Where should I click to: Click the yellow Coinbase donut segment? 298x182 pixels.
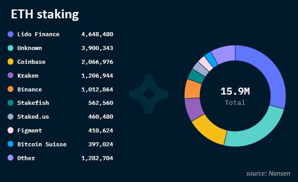tap(211, 131)
